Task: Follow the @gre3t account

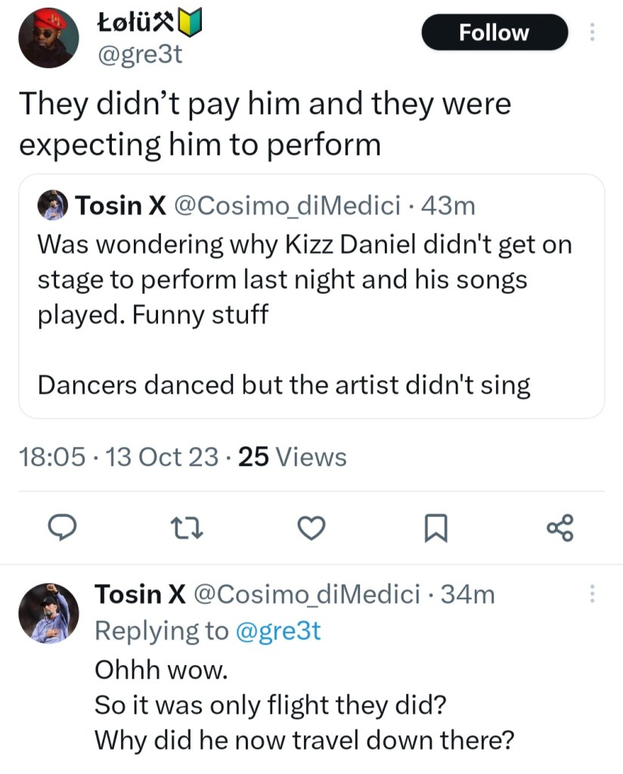Action: 494,33
